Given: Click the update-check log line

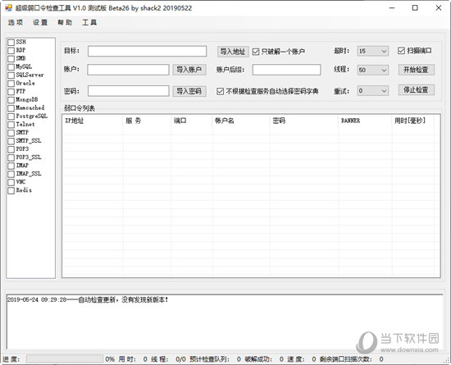Looking at the screenshot, I should click(x=88, y=299).
